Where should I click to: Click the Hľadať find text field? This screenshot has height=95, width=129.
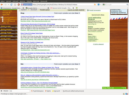point(20,91)
